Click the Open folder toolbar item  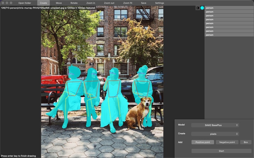tap(25, 3)
